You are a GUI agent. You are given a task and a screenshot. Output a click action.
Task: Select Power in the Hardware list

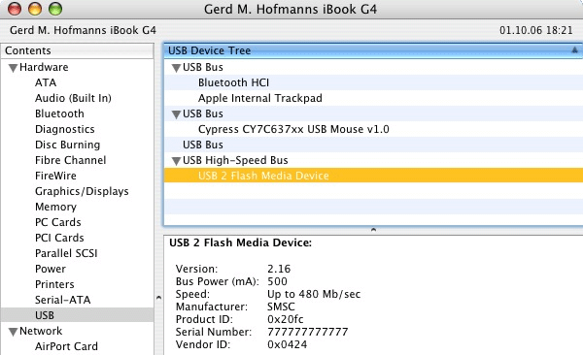tap(51, 269)
